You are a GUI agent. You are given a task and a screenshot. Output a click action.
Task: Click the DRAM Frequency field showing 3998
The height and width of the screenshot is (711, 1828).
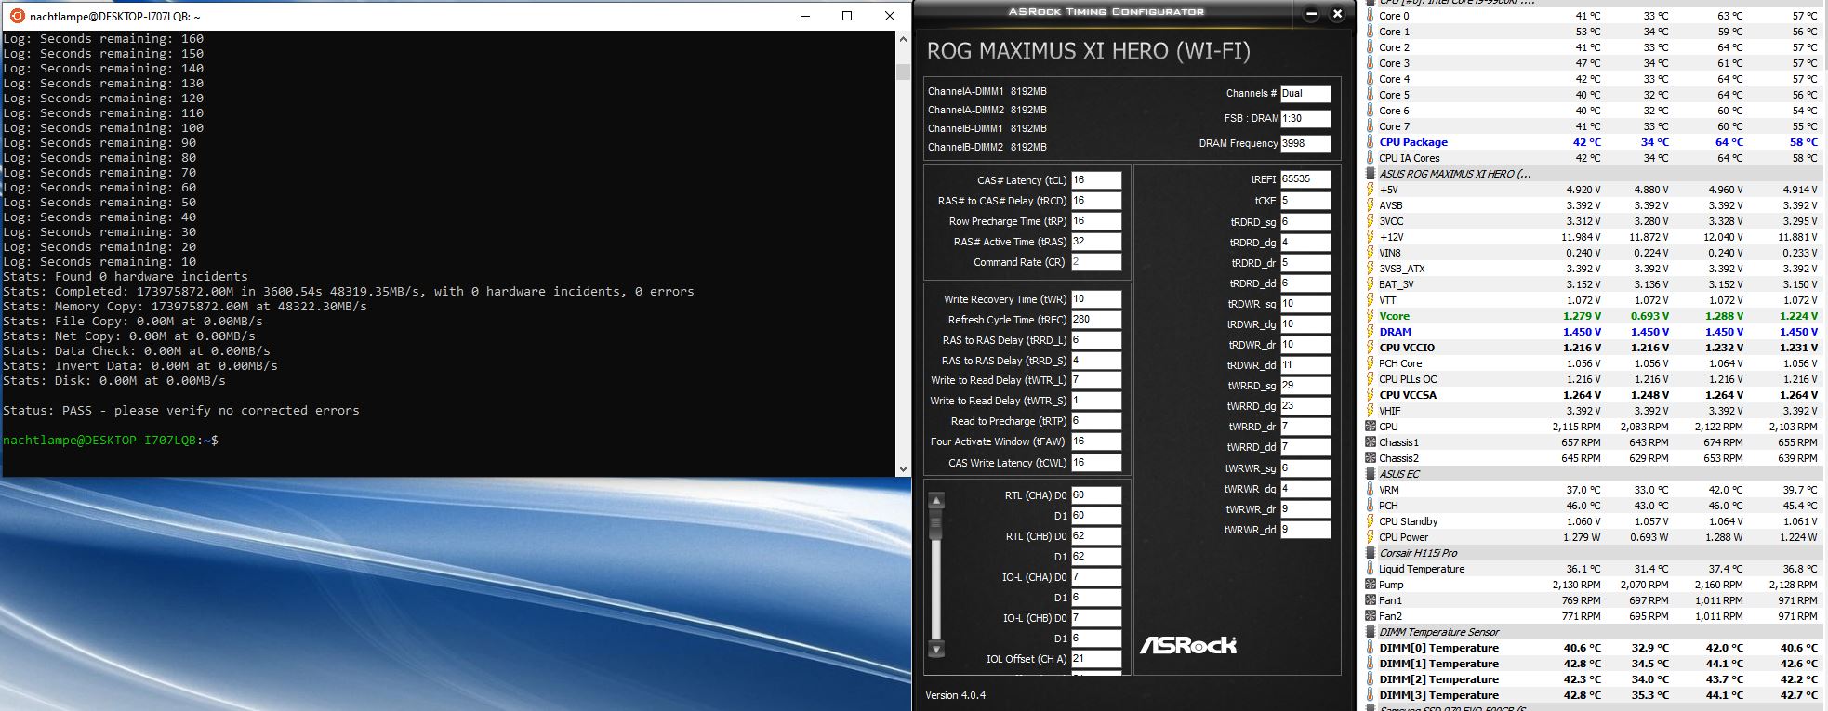[1305, 144]
